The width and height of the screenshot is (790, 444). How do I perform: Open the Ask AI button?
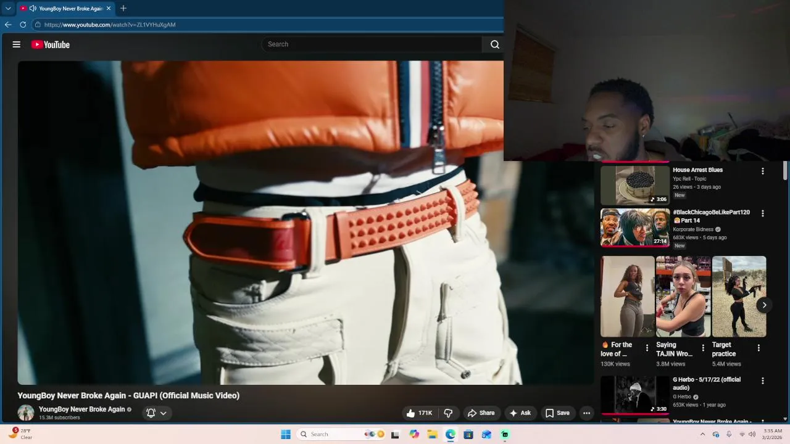[x=520, y=413]
